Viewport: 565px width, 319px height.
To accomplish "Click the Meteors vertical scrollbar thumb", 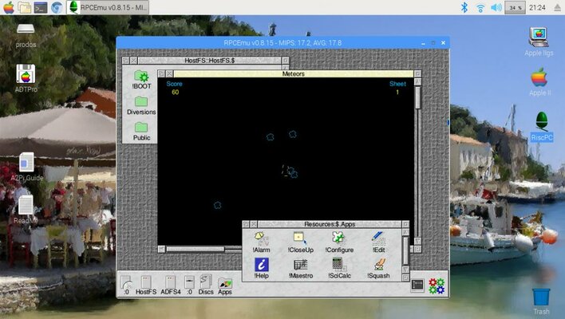I will [417, 97].
